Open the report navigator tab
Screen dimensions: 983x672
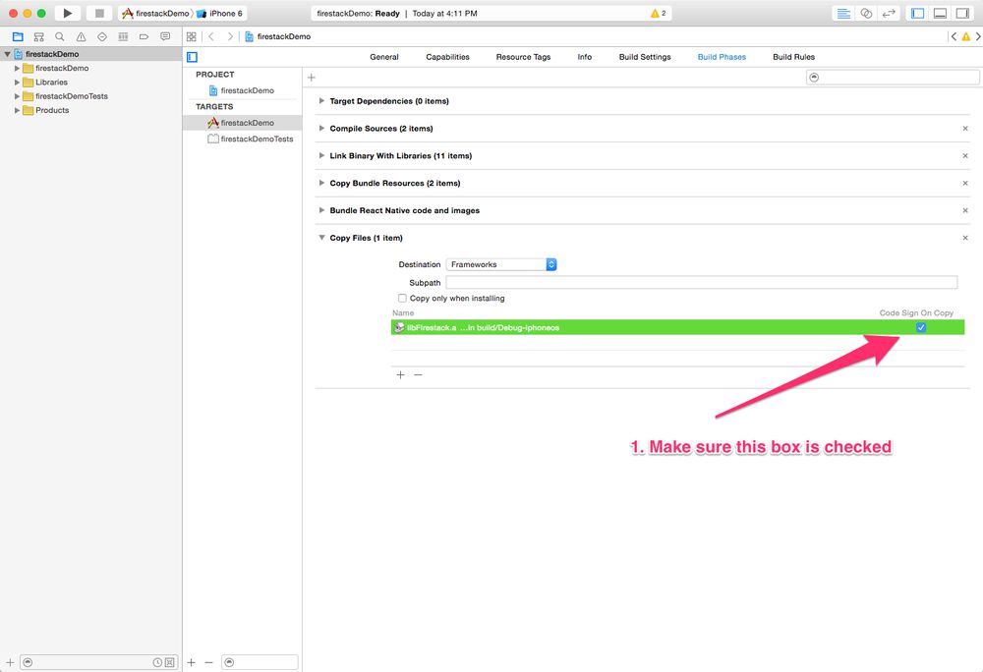tap(165, 37)
